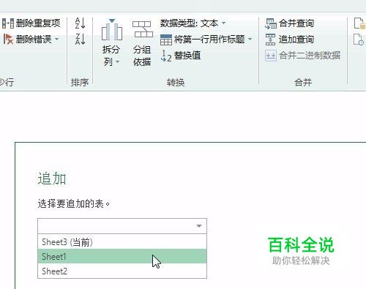The height and width of the screenshot is (289, 366).
Task: Click the 追加查询 label
Action: (296, 40)
